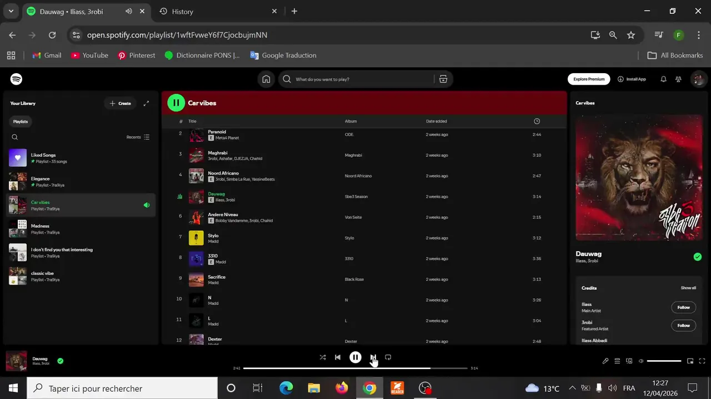
Task: Open the user profile avatar menu
Action: (x=698, y=79)
